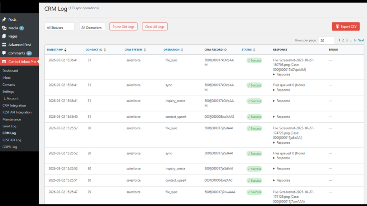Click the Media icon in sidebar
Viewport: 367px width, 206px height.
(4, 28)
